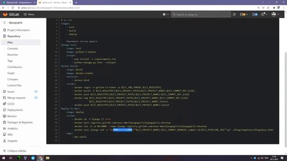The width and height of the screenshot is (287, 161).
Task: Open CI/CD in the sidebar
Action: [11, 104]
